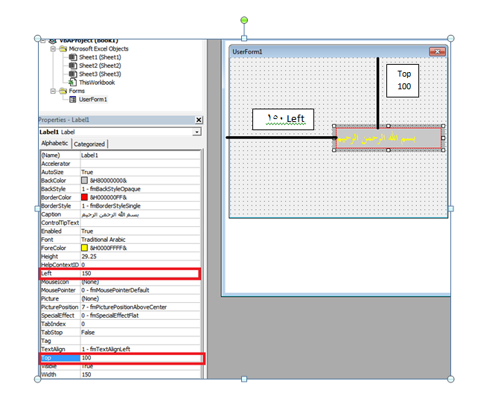Click the Microsoft Excel Objects folder icon
The width and height of the screenshot is (504, 404).
point(63,49)
